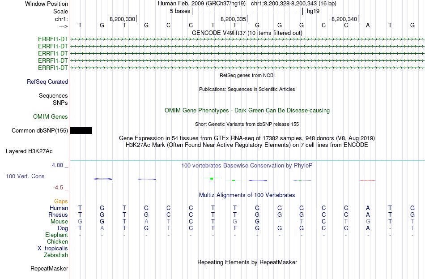This screenshot has height=279, width=425.
Task: Select the Chicken alignment row label
Action: [57, 241]
